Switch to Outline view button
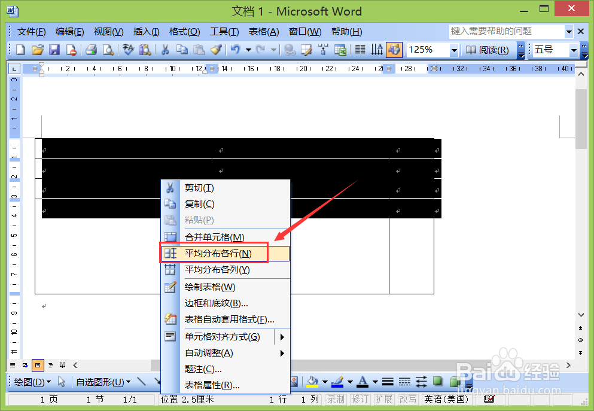594x411 pixels. pyautogui.click(x=50, y=365)
